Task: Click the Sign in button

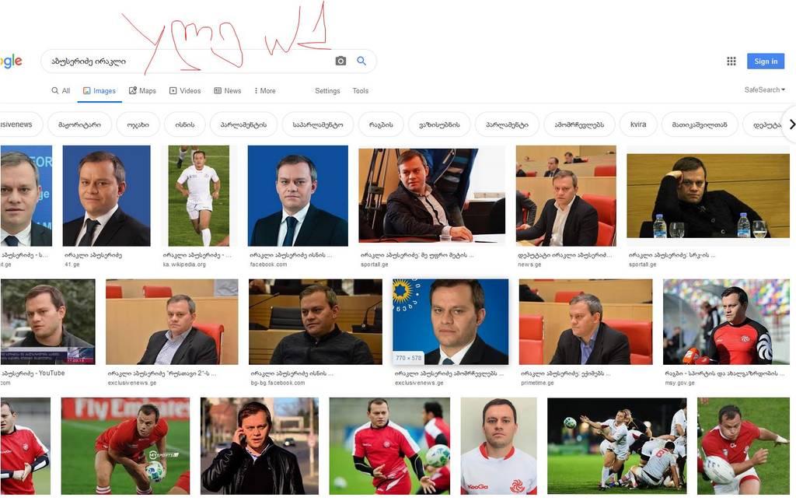Action: pos(766,61)
